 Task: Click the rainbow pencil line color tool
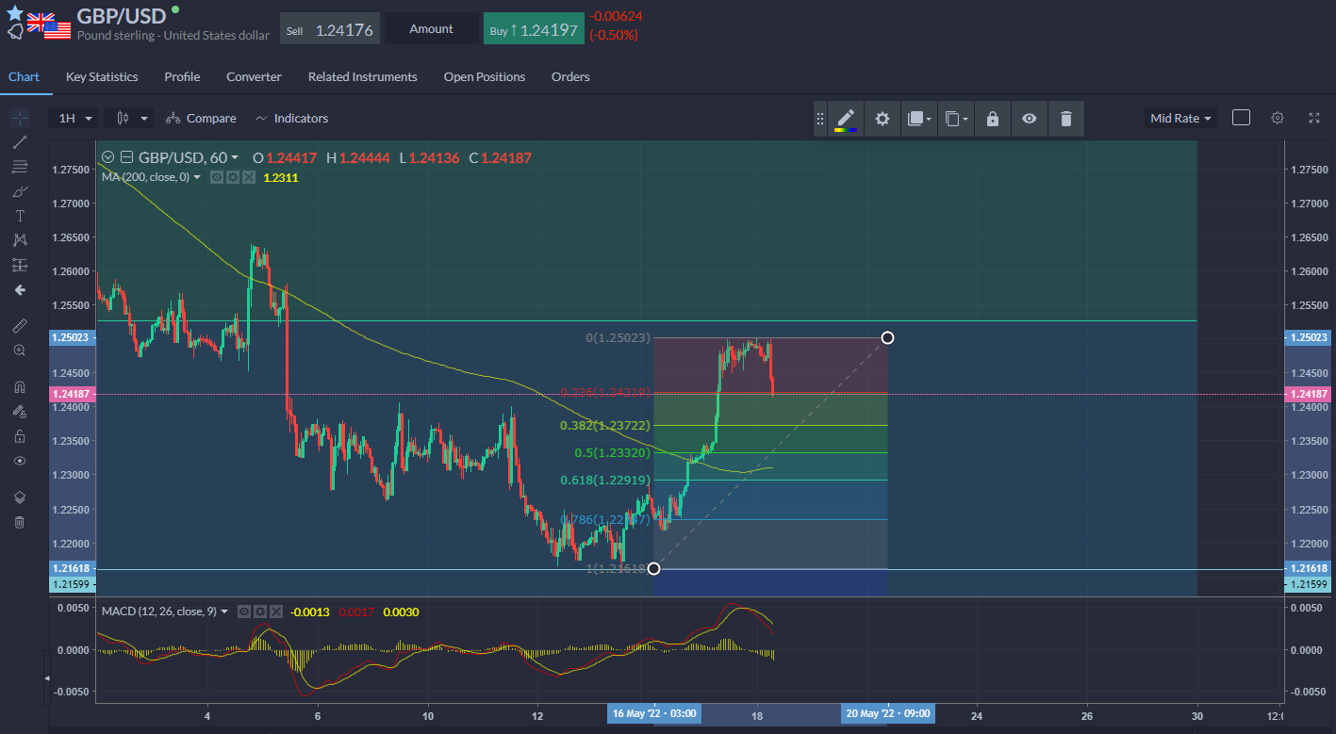click(x=846, y=119)
